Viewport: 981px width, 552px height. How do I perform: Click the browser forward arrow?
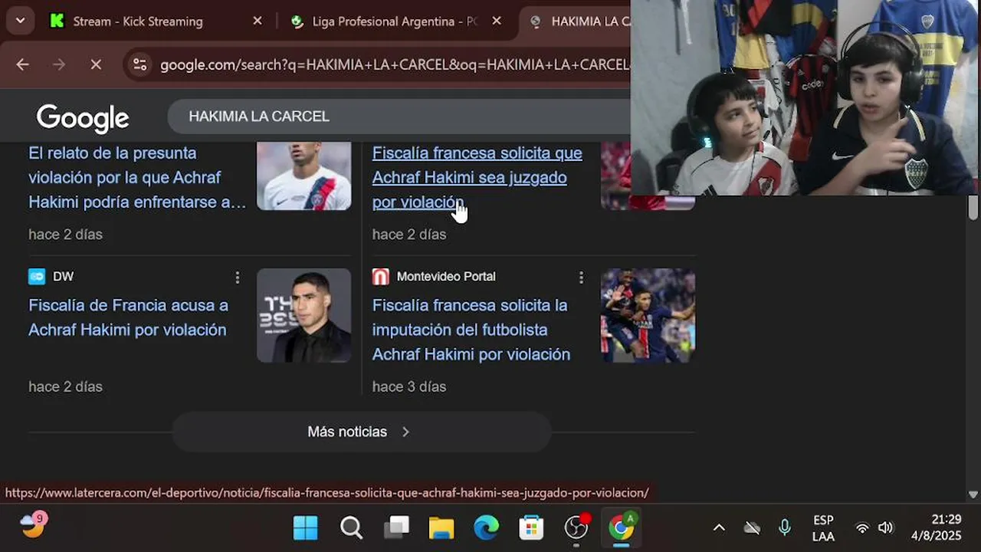coord(59,64)
